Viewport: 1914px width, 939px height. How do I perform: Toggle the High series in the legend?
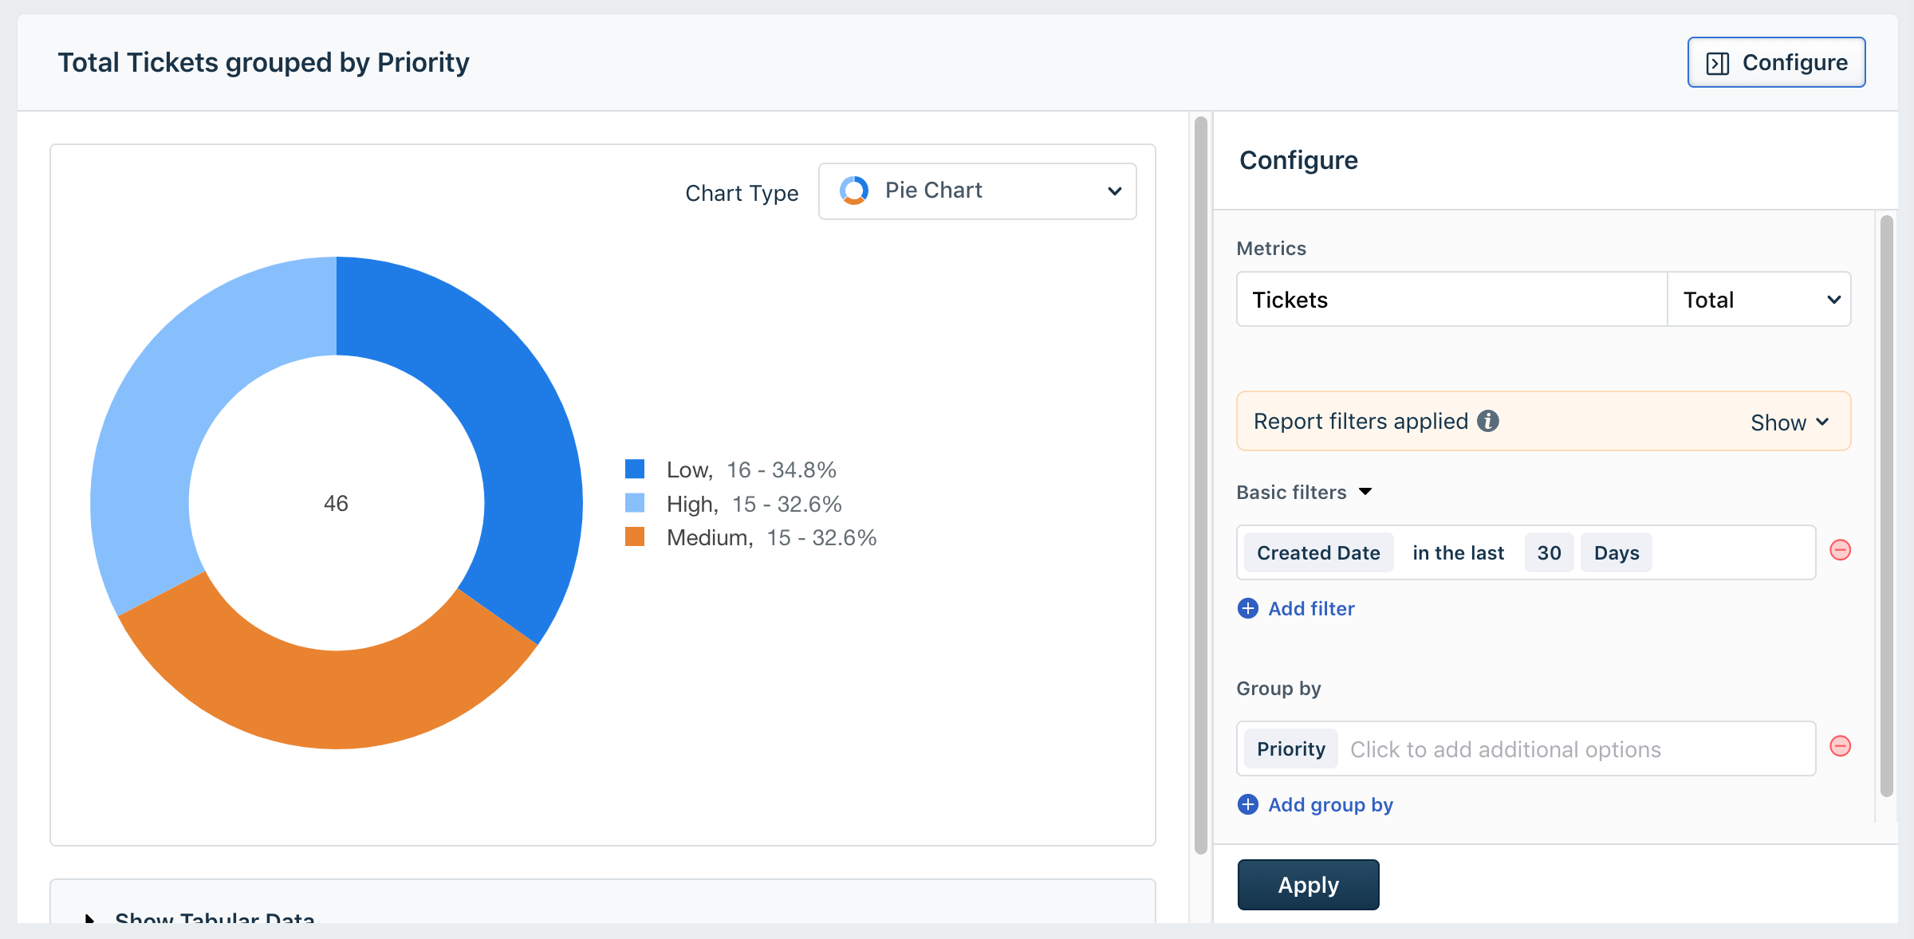tap(692, 504)
